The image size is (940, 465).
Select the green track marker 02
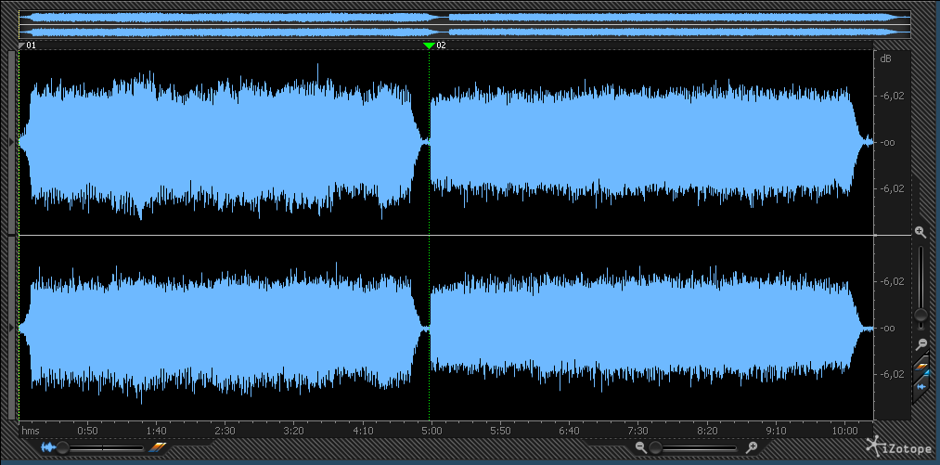tap(428, 45)
